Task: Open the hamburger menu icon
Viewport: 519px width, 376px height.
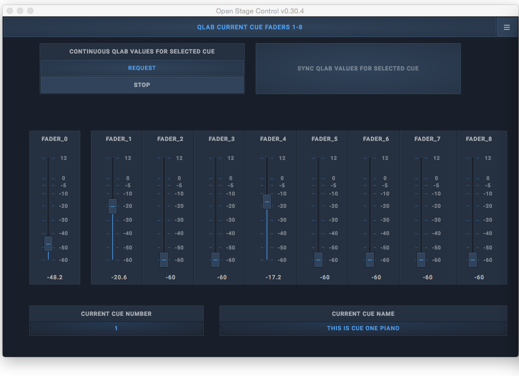Action: [507, 27]
